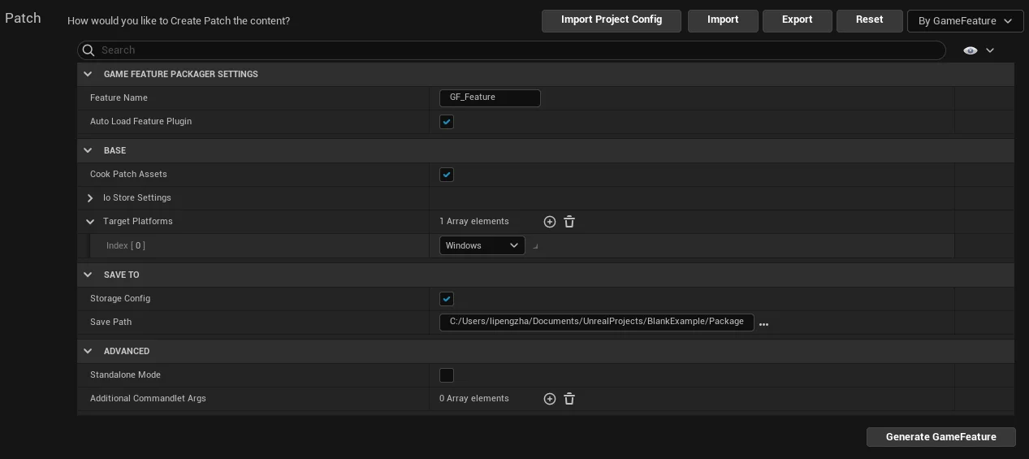1029x459 pixels.
Task: Disable Auto Load Feature Plugin checkbox
Action: (x=447, y=122)
